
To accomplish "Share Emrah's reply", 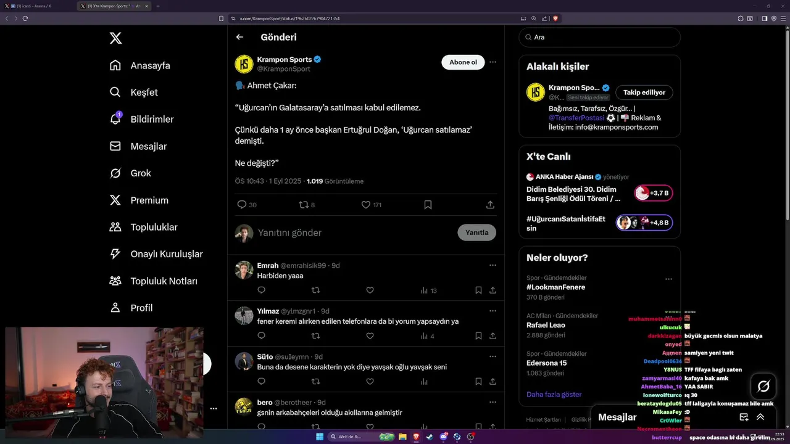I will pos(493,290).
